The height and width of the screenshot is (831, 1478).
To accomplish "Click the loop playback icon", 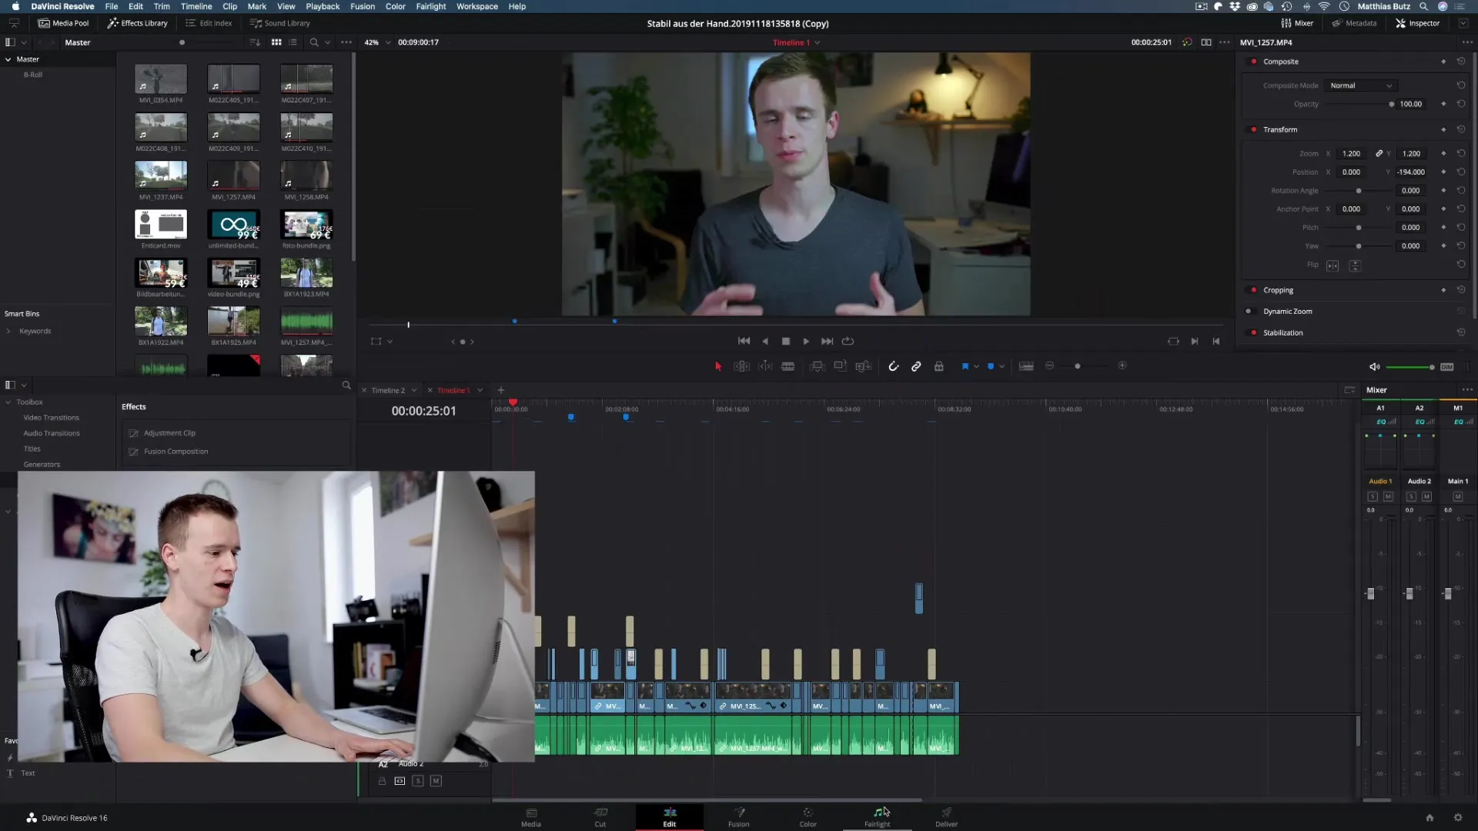I will pyautogui.click(x=848, y=341).
